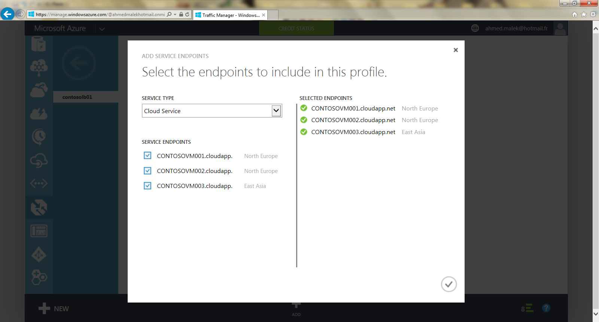This screenshot has width=599, height=322.
Task: Click CONTOSOVM002.cloudapp. service endpoint label
Action: (195, 171)
